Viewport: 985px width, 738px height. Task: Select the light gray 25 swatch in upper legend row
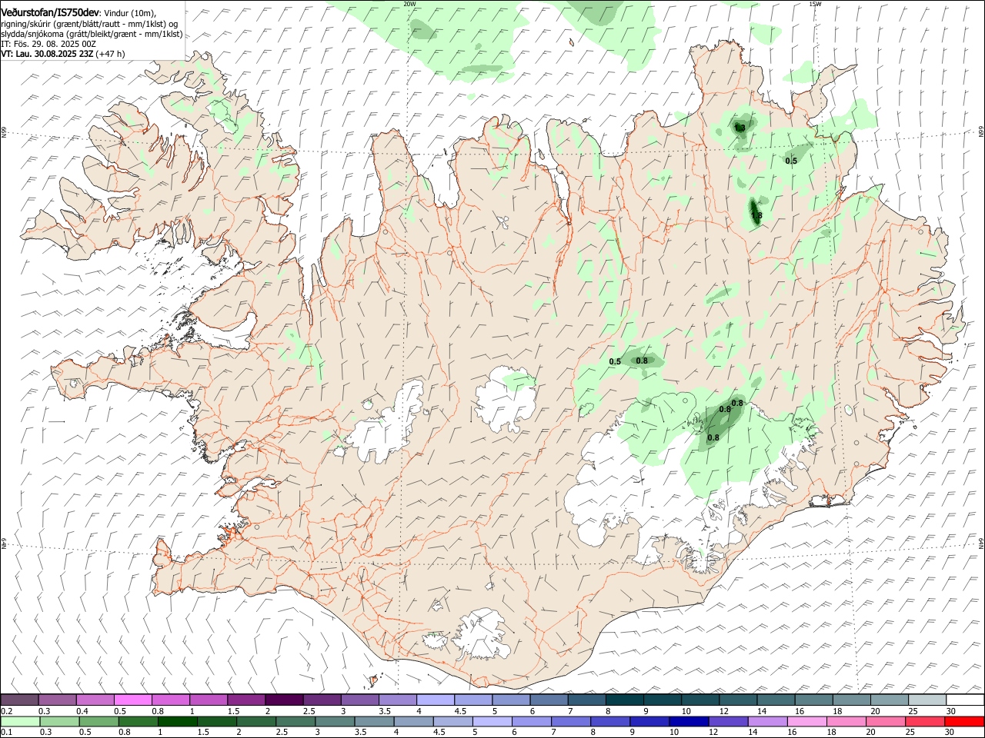click(x=927, y=700)
